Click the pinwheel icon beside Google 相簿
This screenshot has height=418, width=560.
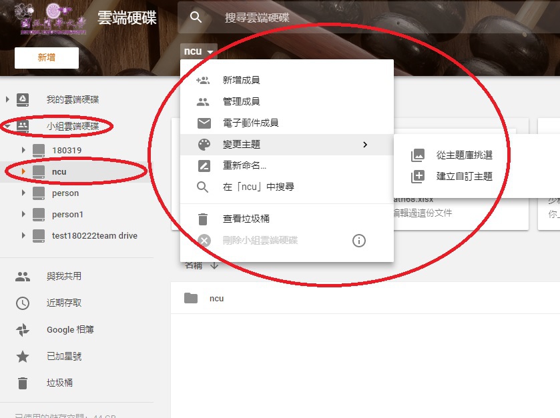click(23, 330)
